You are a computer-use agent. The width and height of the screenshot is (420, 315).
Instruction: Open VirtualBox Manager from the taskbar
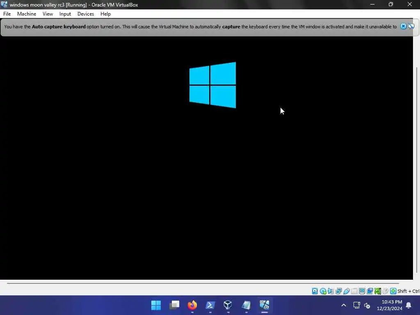pos(228,305)
